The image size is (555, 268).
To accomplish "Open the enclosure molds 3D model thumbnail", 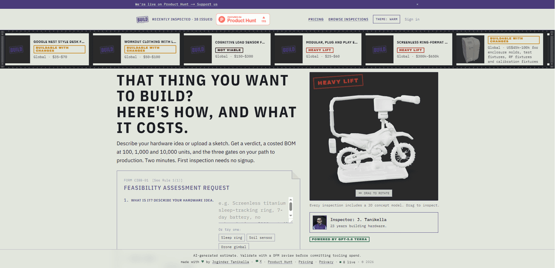I will [x=470, y=49].
